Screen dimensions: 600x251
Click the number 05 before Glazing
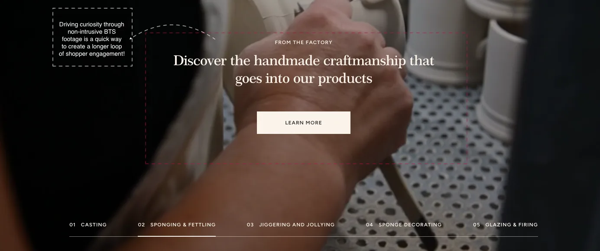click(477, 225)
